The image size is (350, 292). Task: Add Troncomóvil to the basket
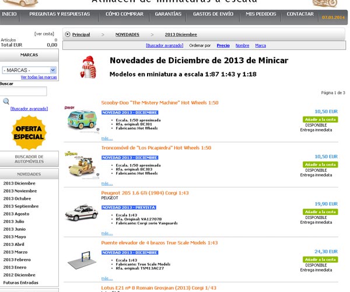point(320,165)
